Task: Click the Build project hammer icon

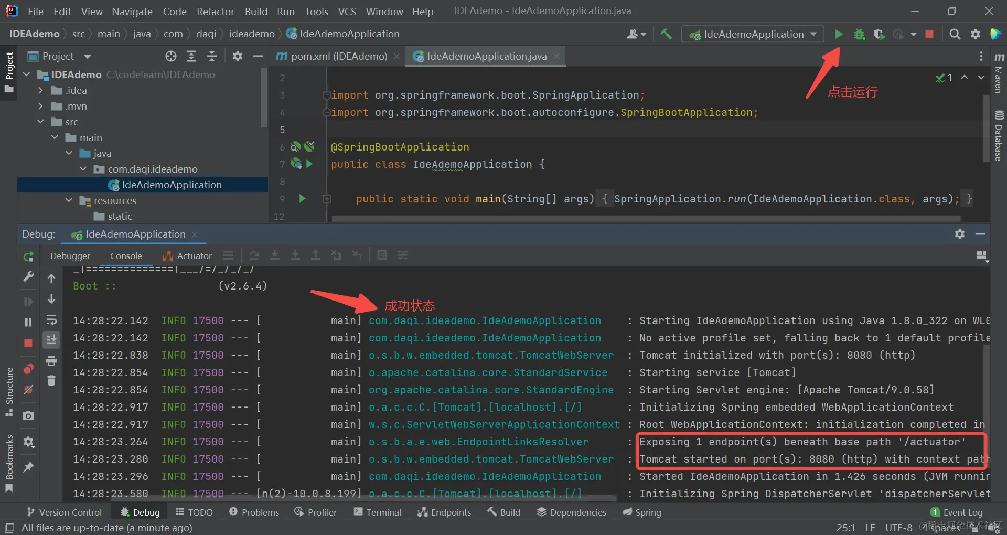Action: click(x=666, y=34)
